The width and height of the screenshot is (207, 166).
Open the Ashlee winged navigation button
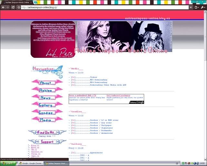(x=47, y=90)
